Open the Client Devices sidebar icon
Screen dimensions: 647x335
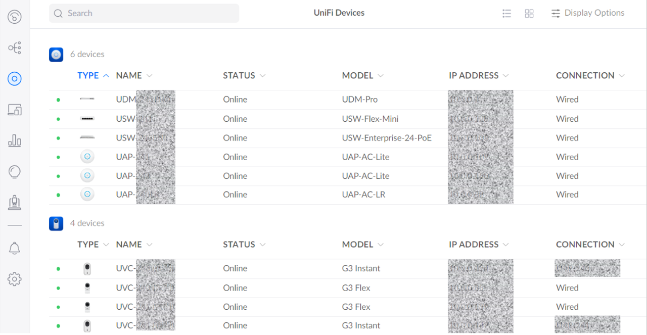(15, 109)
